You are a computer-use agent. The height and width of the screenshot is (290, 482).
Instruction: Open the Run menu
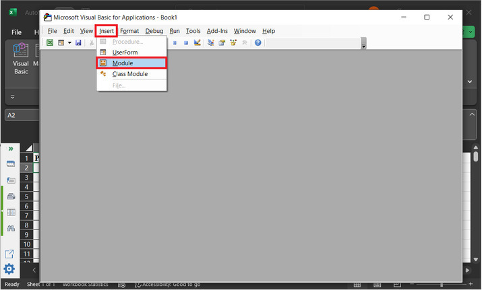pyautogui.click(x=175, y=31)
